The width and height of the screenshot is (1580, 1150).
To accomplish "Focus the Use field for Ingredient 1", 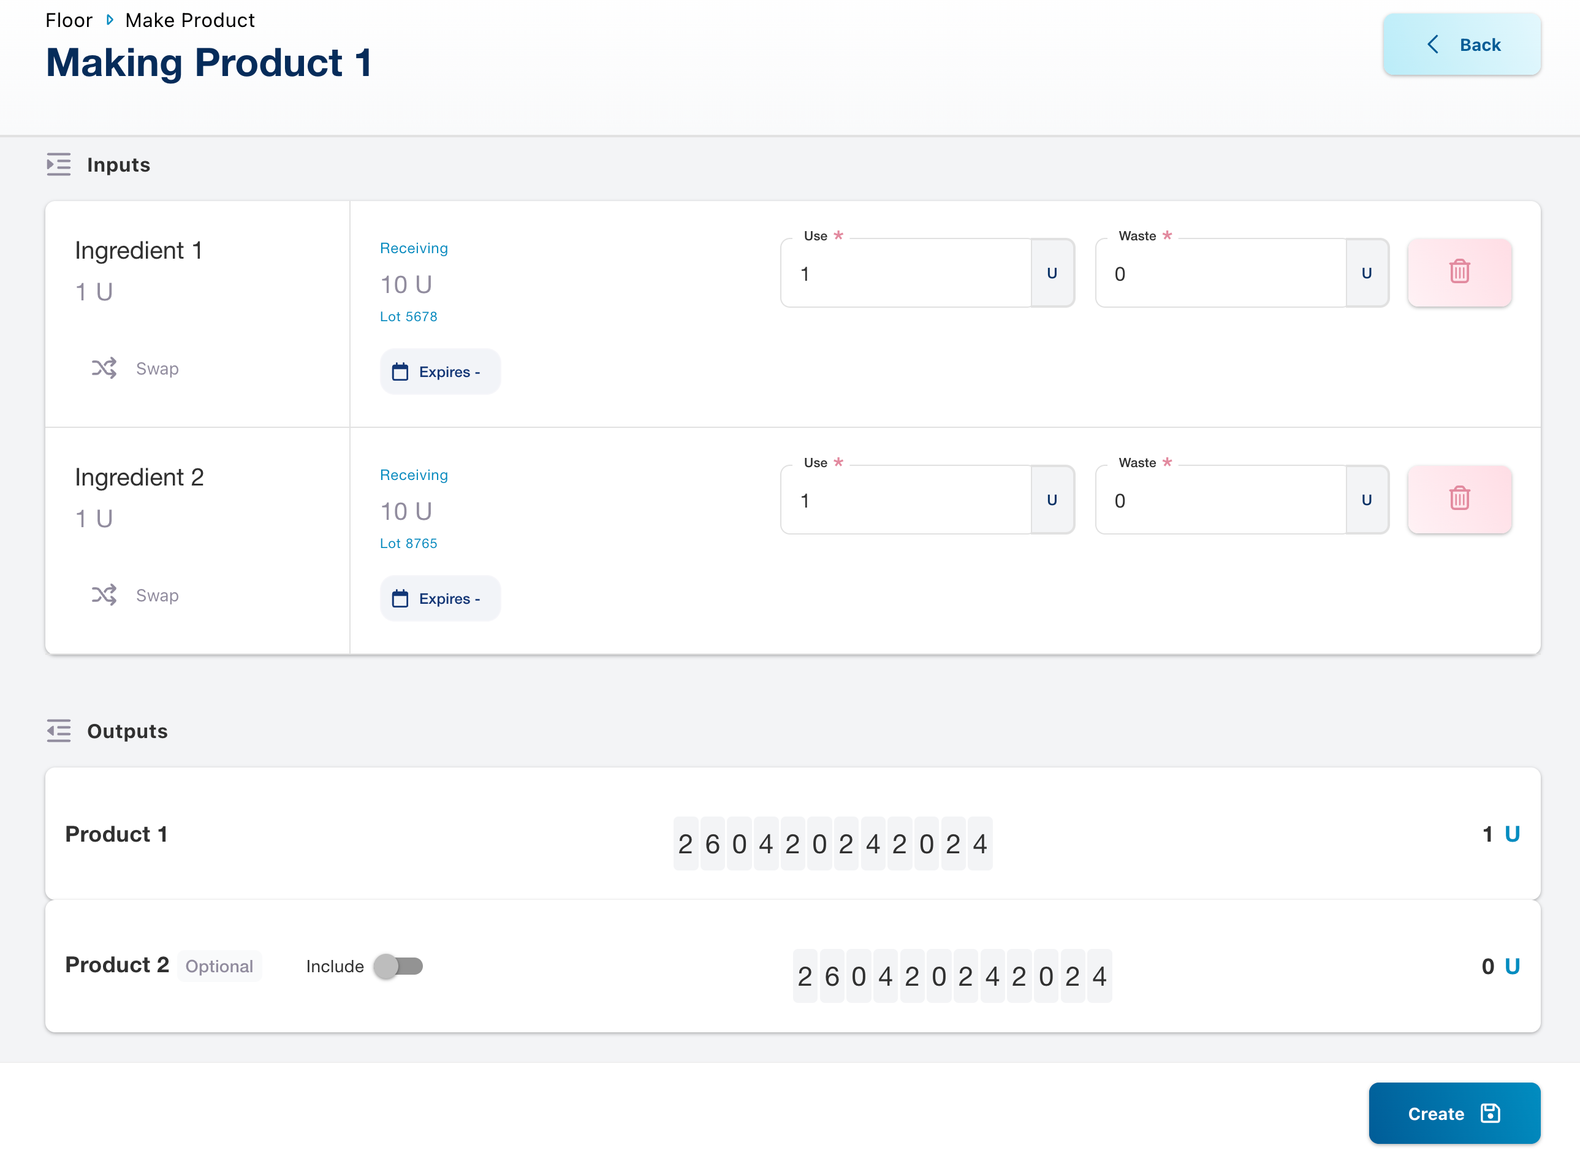I will tap(906, 273).
